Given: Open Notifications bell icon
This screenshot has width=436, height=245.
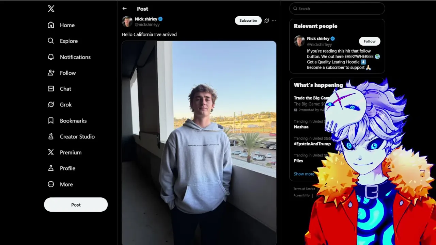Looking at the screenshot, I should pyautogui.click(x=51, y=57).
